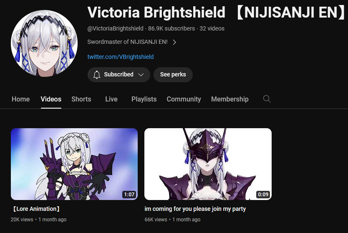Image resolution: width=348 pixels, height=233 pixels.
Task: Click the 【Lore Animation】 video title
Action: (36, 209)
